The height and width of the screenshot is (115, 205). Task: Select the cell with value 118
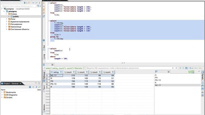tap(95, 84)
